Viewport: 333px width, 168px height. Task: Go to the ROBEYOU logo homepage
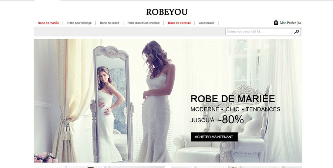click(167, 12)
